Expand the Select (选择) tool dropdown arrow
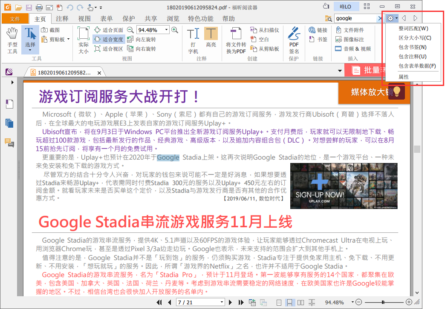The image size is (445, 309). coord(30,51)
